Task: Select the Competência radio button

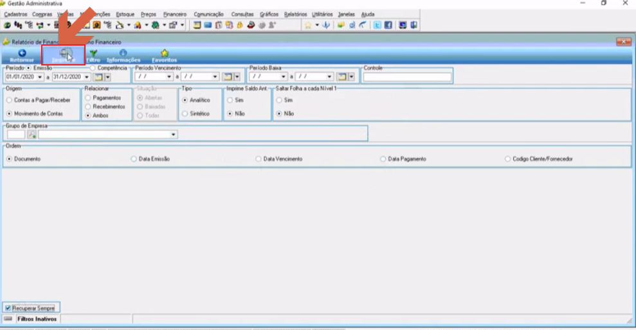Action: pos(93,68)
